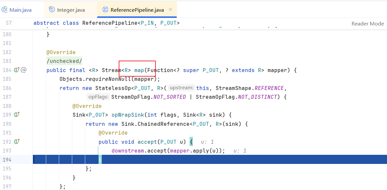This screenshot has width=387, height=190.
Task: Click line number 194 in the gutter
Action: tap(7, 159)
